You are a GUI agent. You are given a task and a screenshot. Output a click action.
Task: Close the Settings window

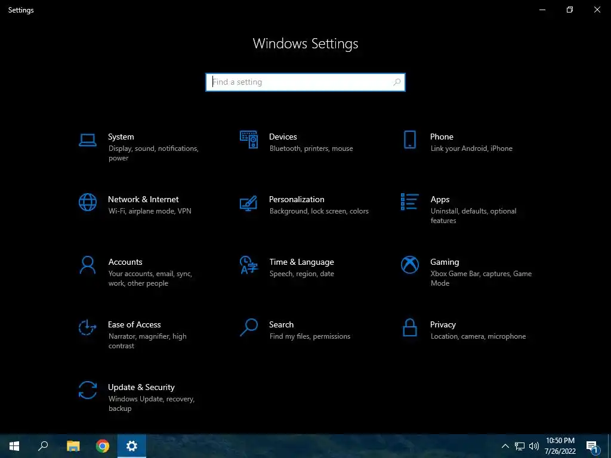pyautogui.click(x=597, y=10)
